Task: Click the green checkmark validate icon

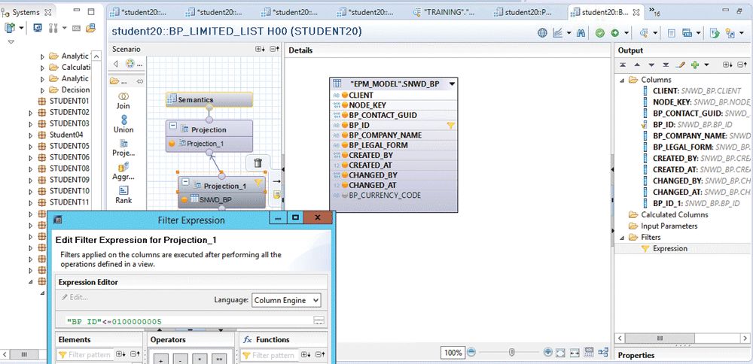Action: (x=600, y=33)
